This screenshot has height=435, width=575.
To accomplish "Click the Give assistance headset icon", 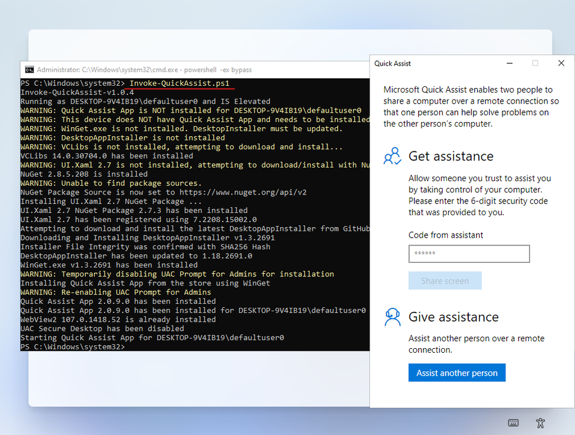I will click(393, 317).
